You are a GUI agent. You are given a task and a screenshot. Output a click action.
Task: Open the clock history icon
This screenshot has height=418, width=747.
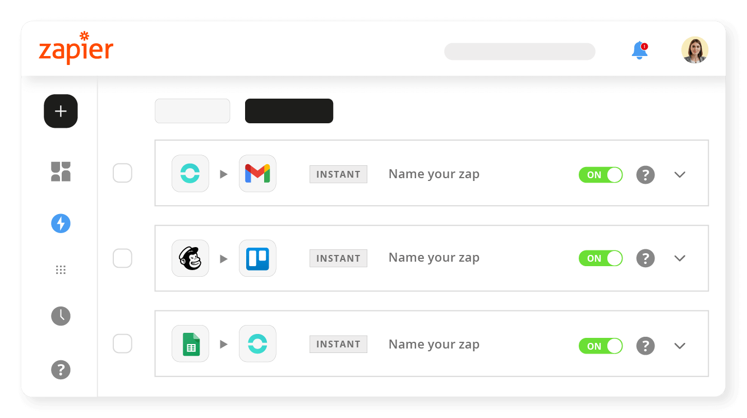tap(61, 316)
